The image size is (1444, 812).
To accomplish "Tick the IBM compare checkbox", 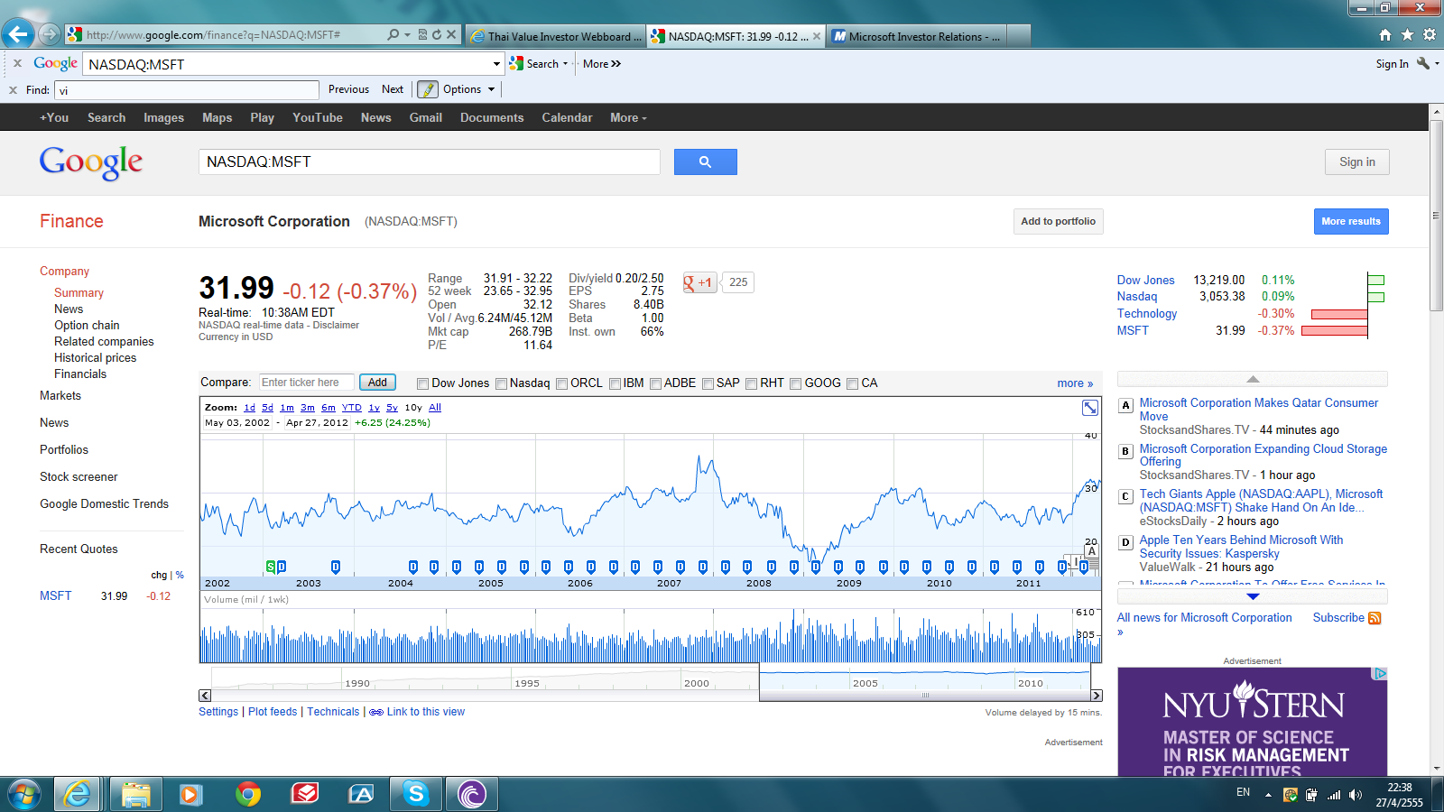I will tap(615, 383).
